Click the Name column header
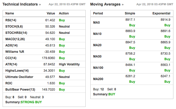This screenshot has width=176, height=109. click(x=10, y=13)
